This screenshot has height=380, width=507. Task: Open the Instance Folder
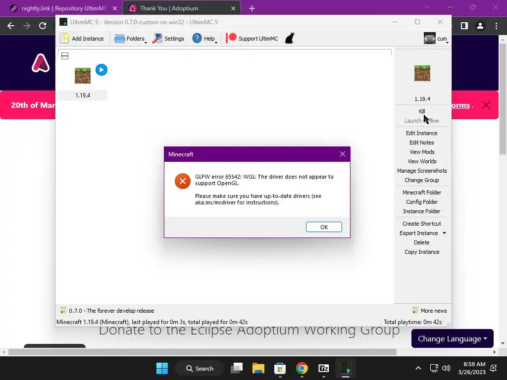coord(422,211)
